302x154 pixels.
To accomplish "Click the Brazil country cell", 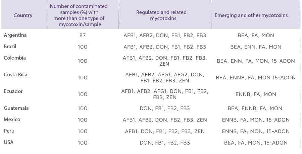I will click(x=10, y=47).
